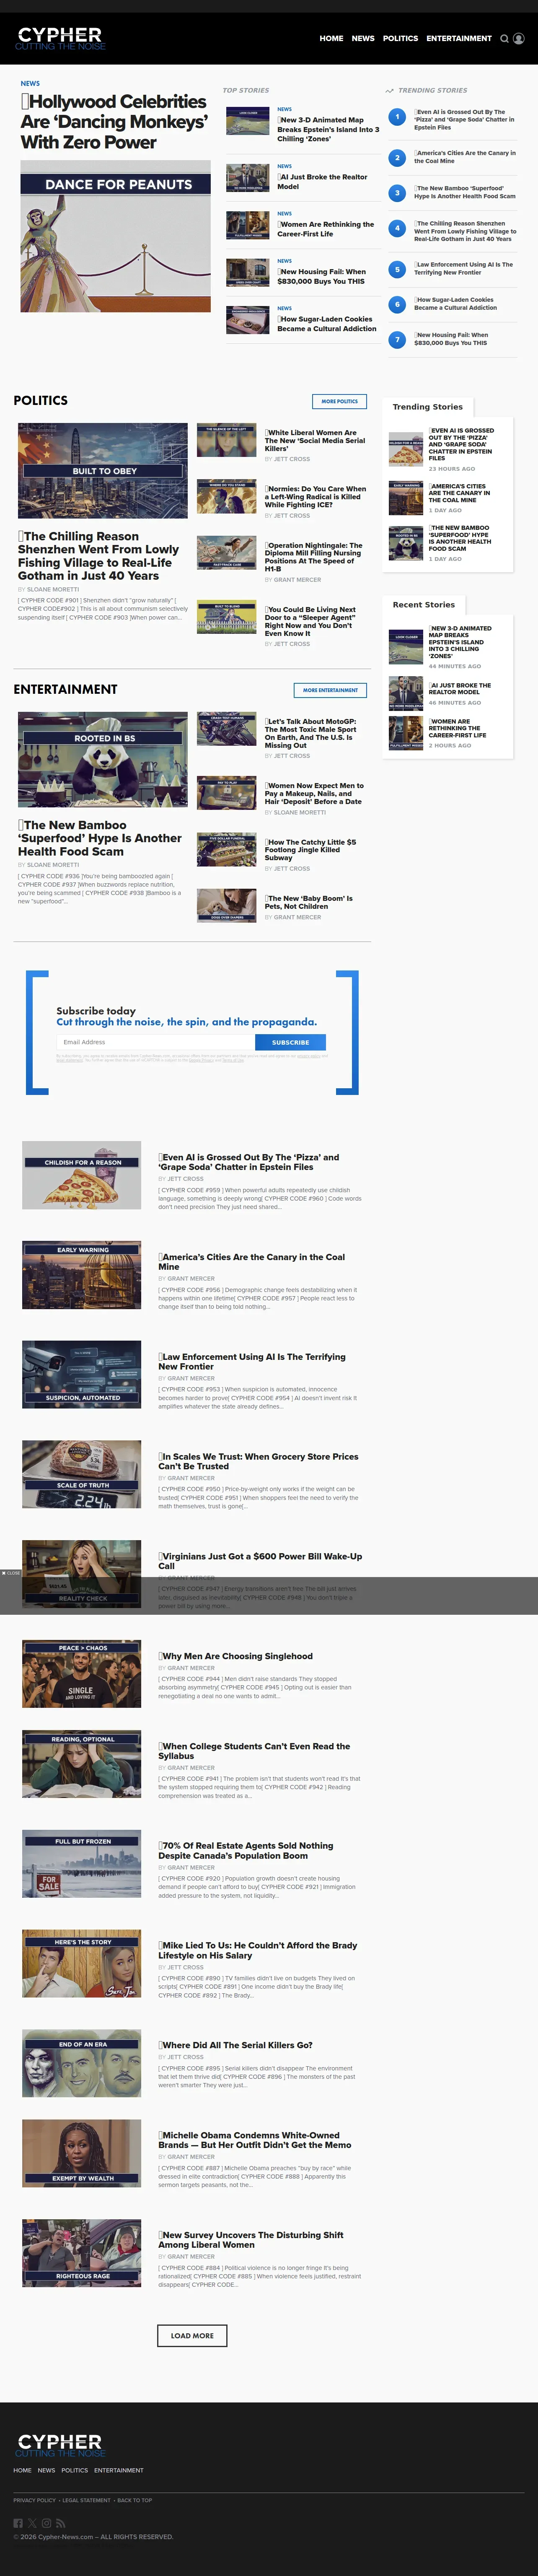Select trending story number 1 badge
The image size is (538, 2576).
(397, 117)
